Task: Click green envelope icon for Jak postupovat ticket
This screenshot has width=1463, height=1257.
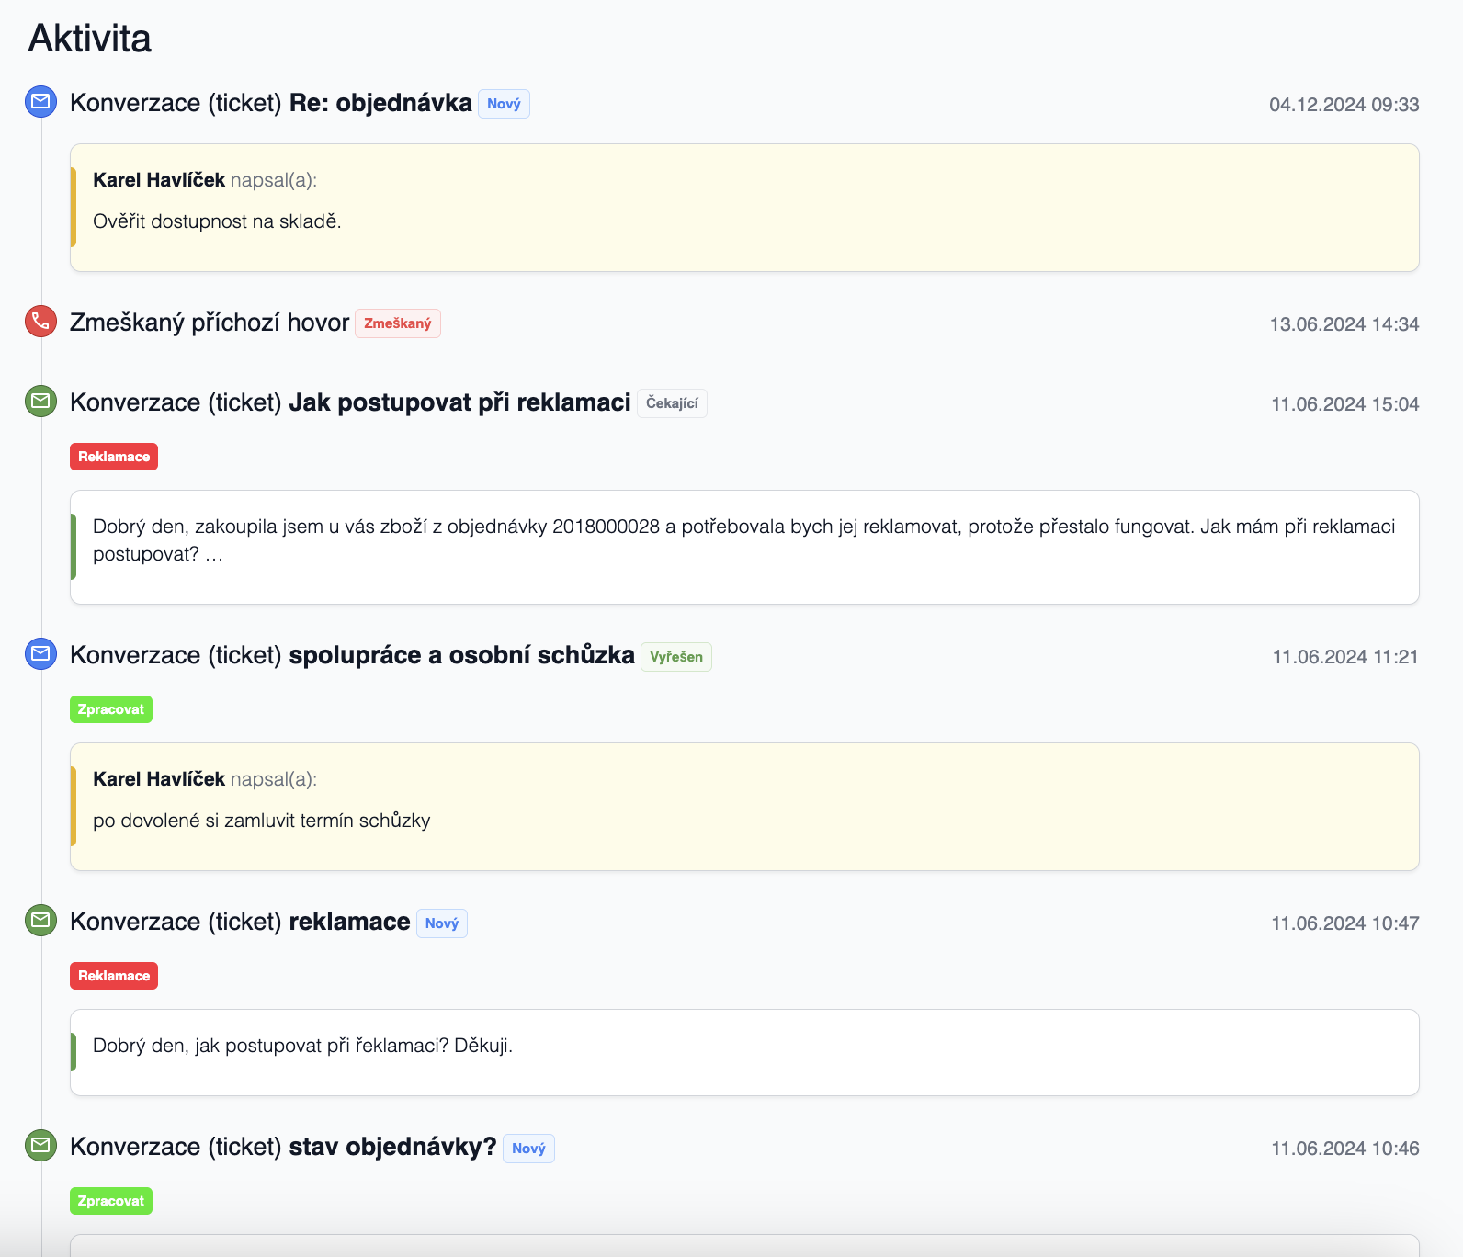Action: pyautogui.click(x=40, y=401)
